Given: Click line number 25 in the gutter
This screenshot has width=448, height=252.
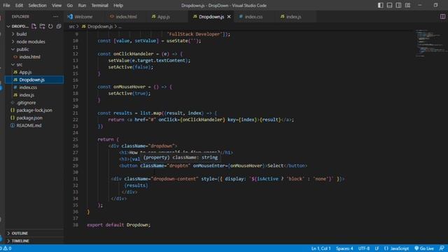Looking at the screenshot, I should [x=75, y=139].
